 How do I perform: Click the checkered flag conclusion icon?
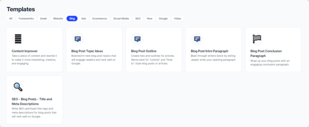[257, 39]
